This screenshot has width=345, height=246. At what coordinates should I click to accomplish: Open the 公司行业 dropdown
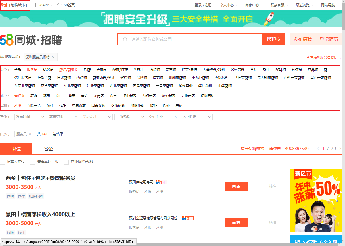(164, 117)
